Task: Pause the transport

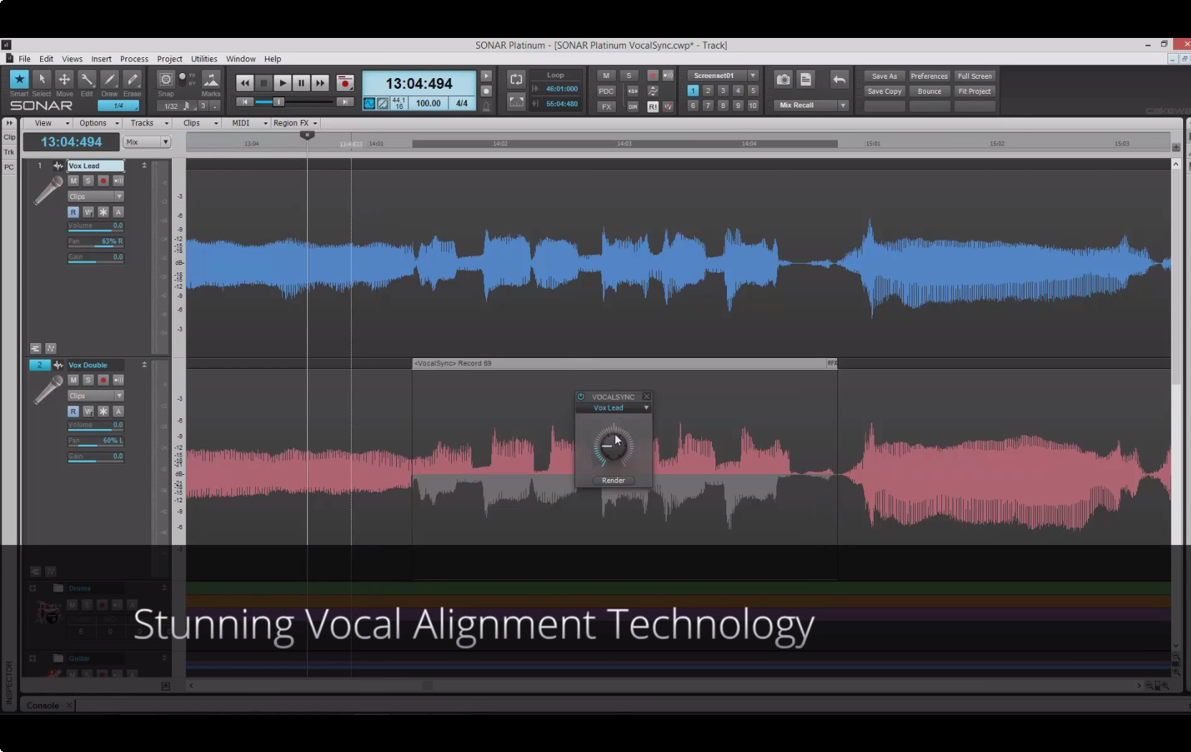Action: pos(302,83)
